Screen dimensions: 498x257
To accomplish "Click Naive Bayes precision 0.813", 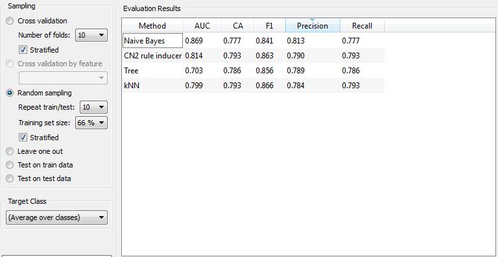I will point(296,41).
